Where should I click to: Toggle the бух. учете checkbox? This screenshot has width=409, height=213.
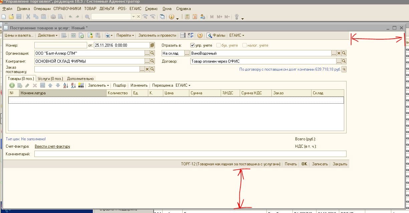tap(219, 45)
